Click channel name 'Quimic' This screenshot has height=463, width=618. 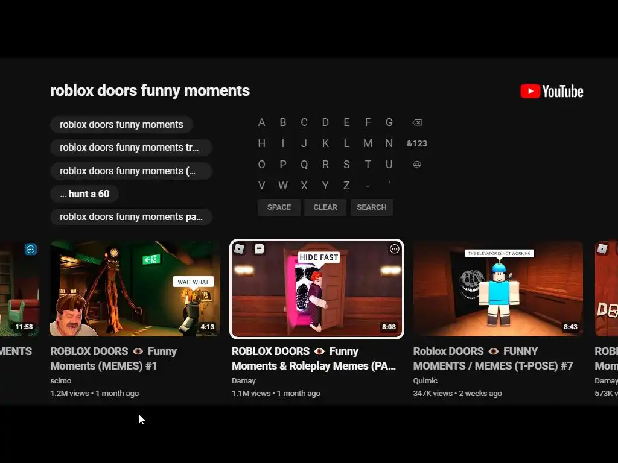[x=425, y=381]
